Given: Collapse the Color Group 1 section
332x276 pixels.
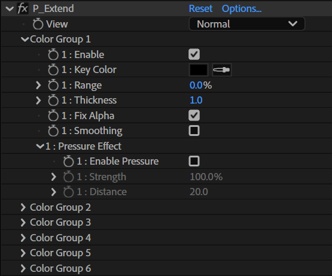Looking at the screenshot, I should point(25,40).
